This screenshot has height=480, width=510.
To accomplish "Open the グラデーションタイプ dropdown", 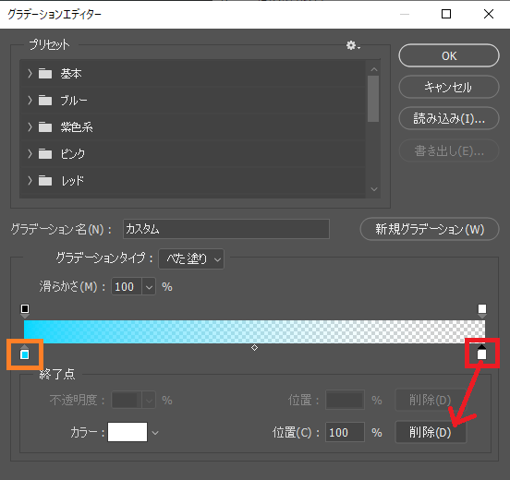I will 191,259.
